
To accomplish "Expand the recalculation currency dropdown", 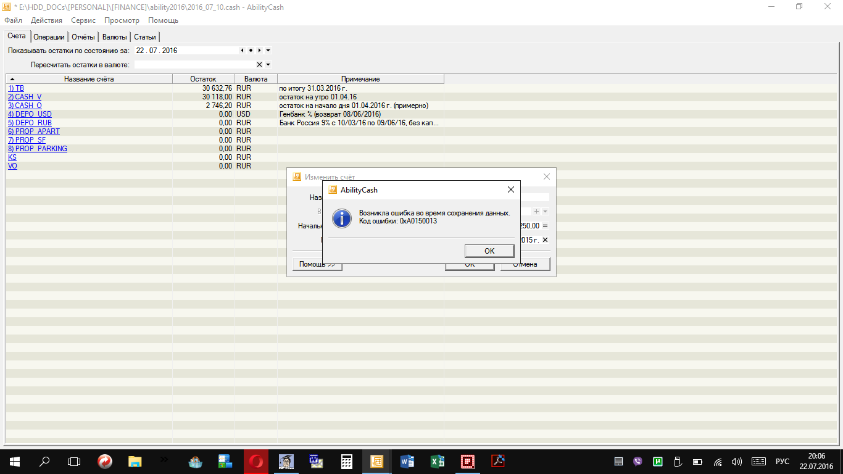I will [268, 64].
